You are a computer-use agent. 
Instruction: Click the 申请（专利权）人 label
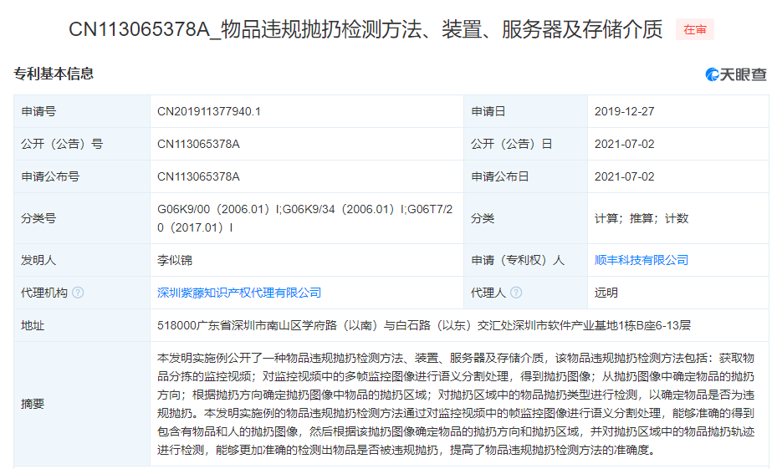coord(518,260)
